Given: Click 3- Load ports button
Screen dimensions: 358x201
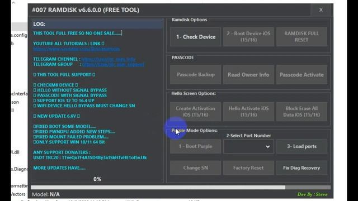Looking at the screenshot, I should pos(302,146).
